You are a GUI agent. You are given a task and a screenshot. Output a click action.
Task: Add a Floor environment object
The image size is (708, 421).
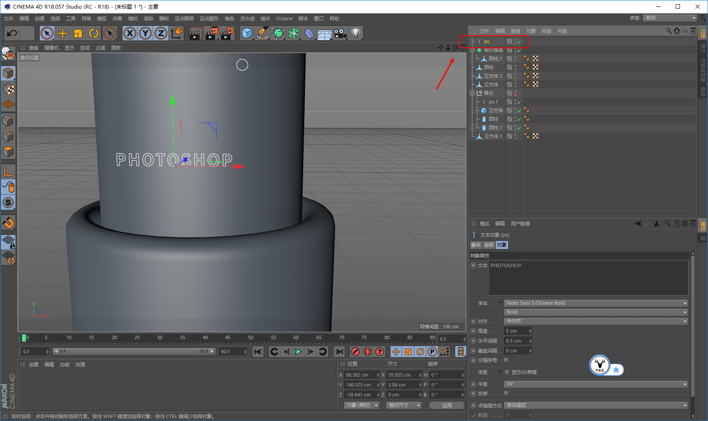point(325,33)
